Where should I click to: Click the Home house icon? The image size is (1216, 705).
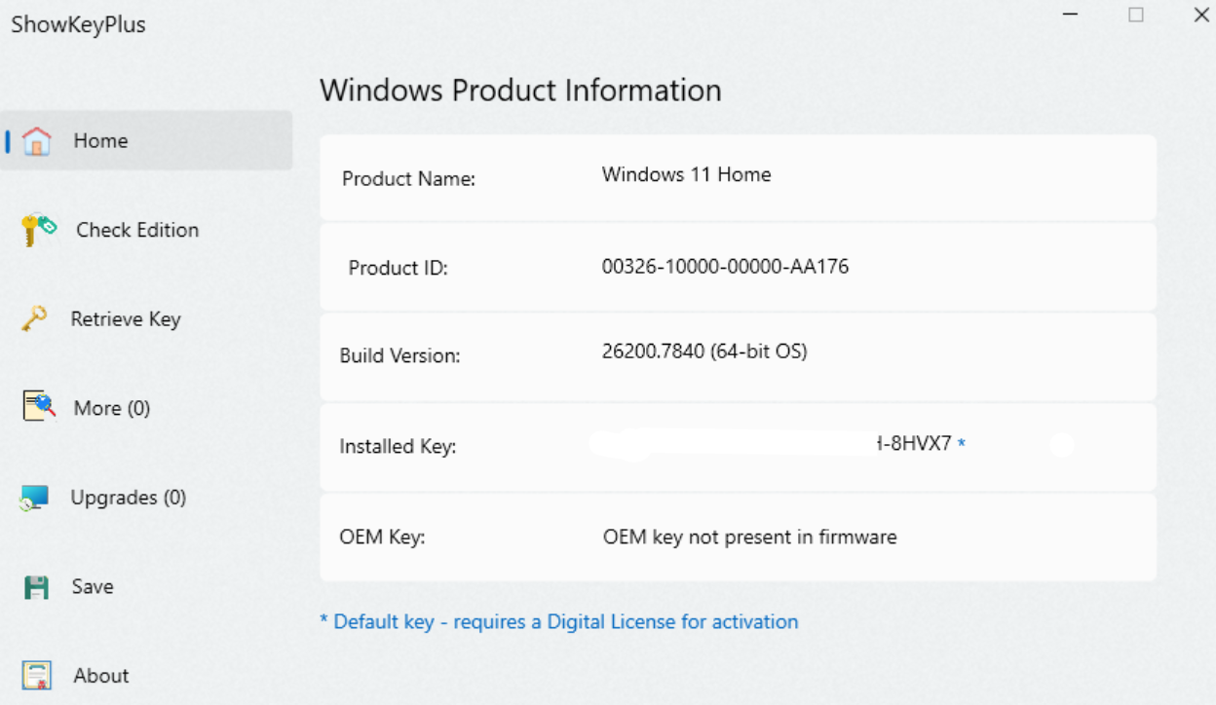click(x=36, y=141)
